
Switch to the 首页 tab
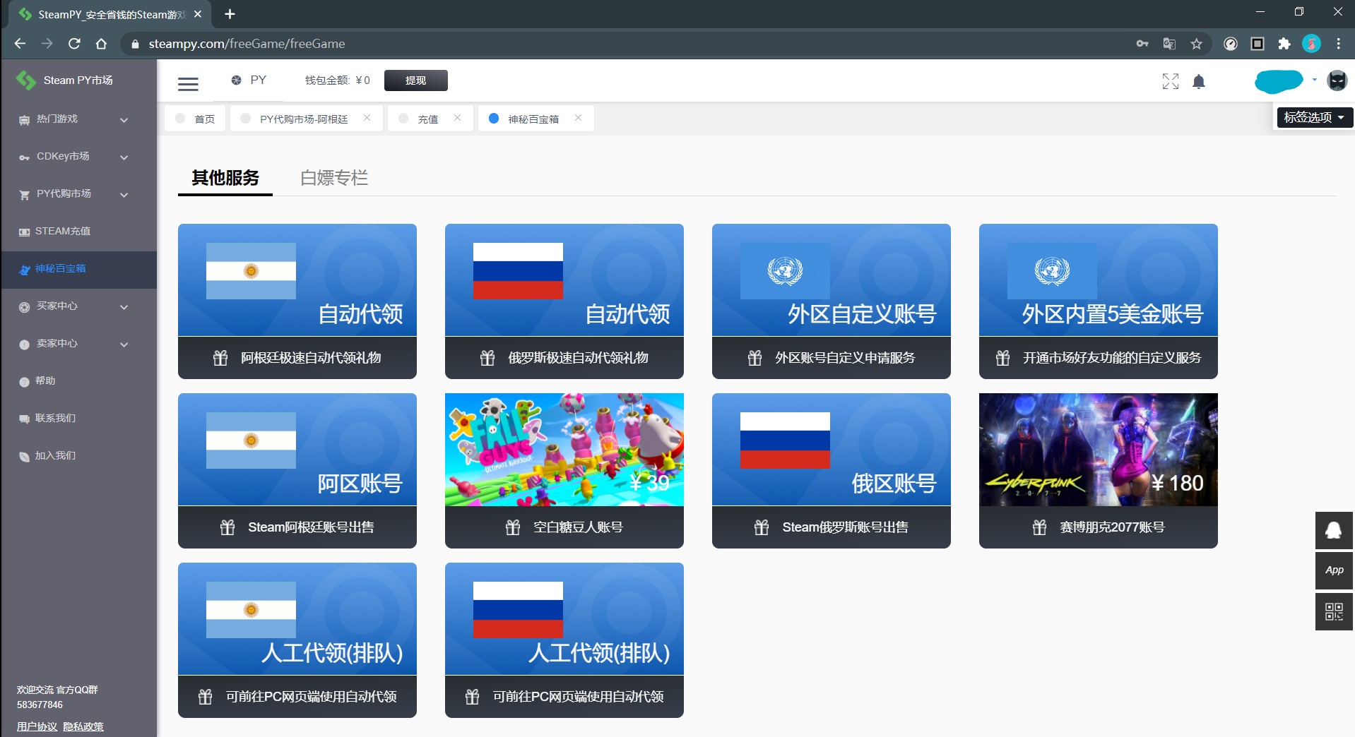(196, 119)
